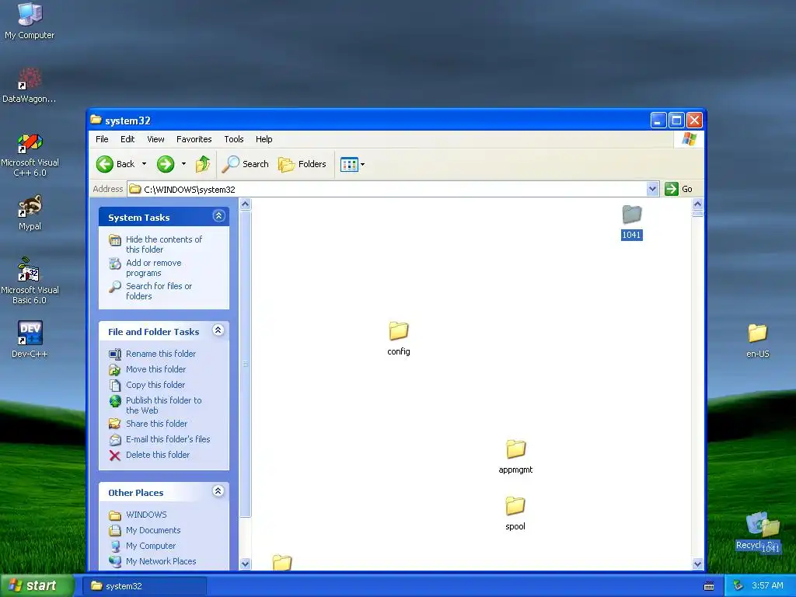Select the Microsoft Visual C++ 6.0 shortcut
The image size is (796, 597).
click(30, 155)
